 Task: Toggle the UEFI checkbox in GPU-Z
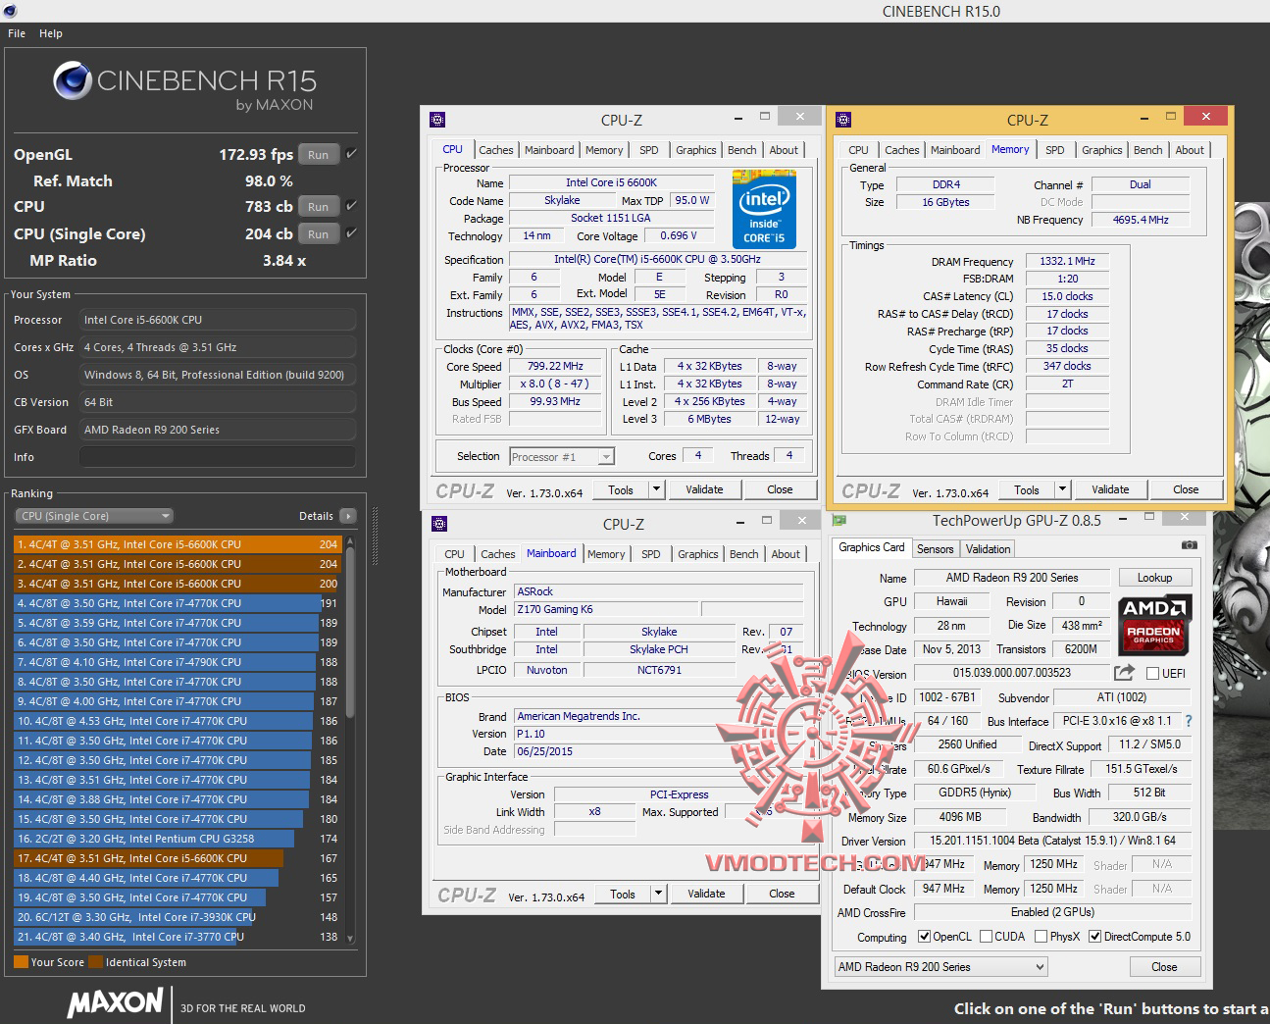point(1151,673)
